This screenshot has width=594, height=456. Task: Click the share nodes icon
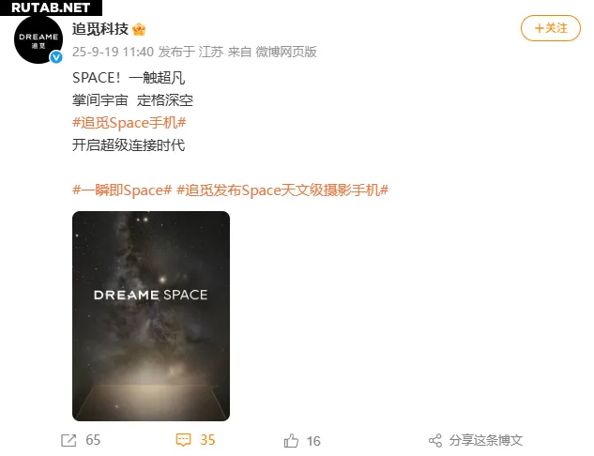pyautogui.click(x=435, y=440)
